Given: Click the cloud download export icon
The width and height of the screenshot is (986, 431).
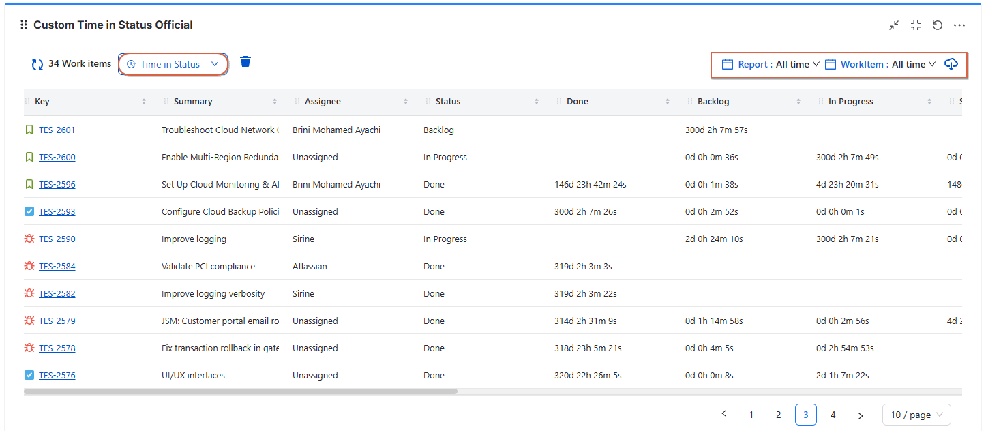Looking at the screenshot, I should click(x=951, y=64).
